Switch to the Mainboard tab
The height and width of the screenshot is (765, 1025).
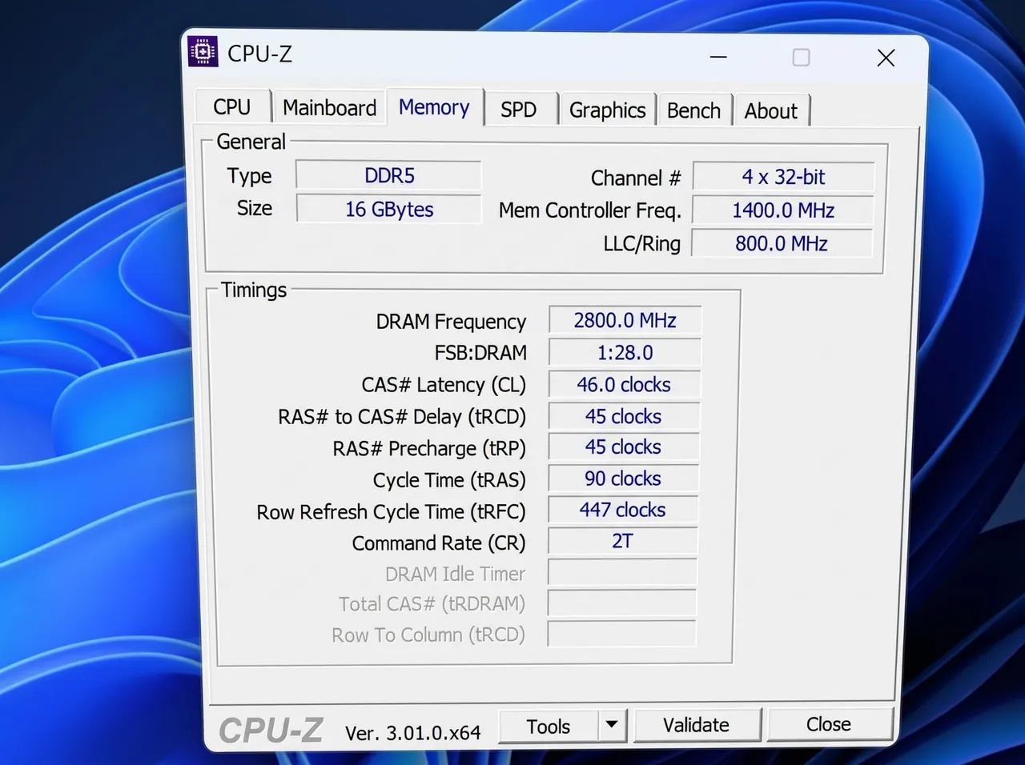329,108
